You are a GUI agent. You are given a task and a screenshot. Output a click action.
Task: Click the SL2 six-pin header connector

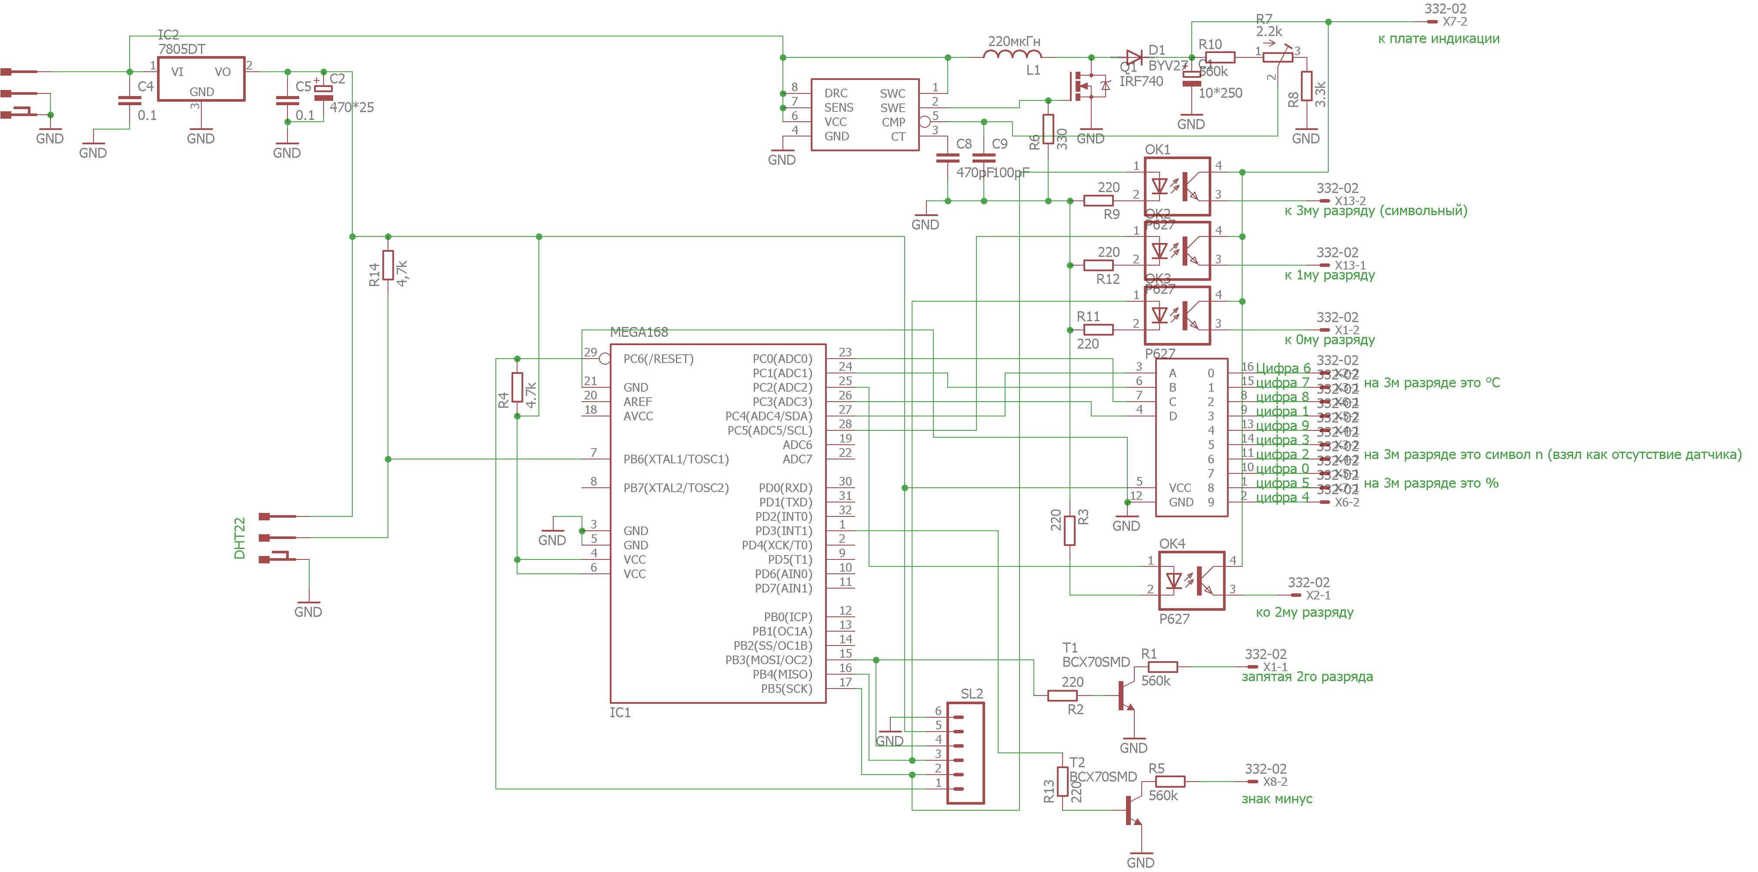click(965, 752)
